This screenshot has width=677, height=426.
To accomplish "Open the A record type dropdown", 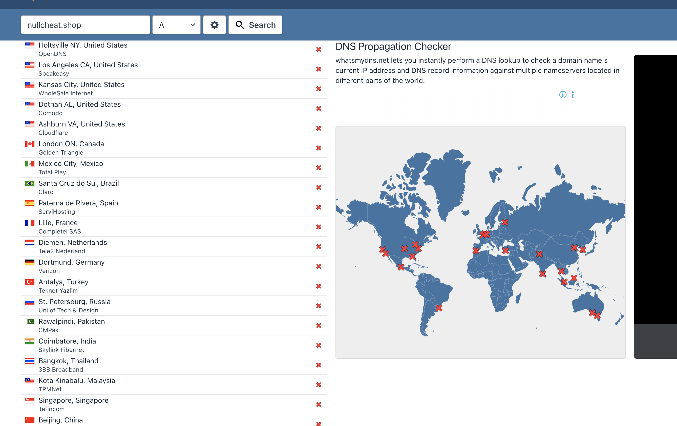I will pyautogui.click(x=176, y=25).
